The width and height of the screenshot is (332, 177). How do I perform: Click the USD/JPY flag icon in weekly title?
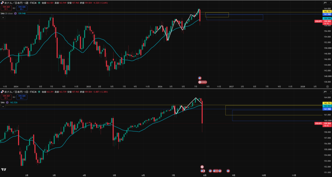point(2,3)
